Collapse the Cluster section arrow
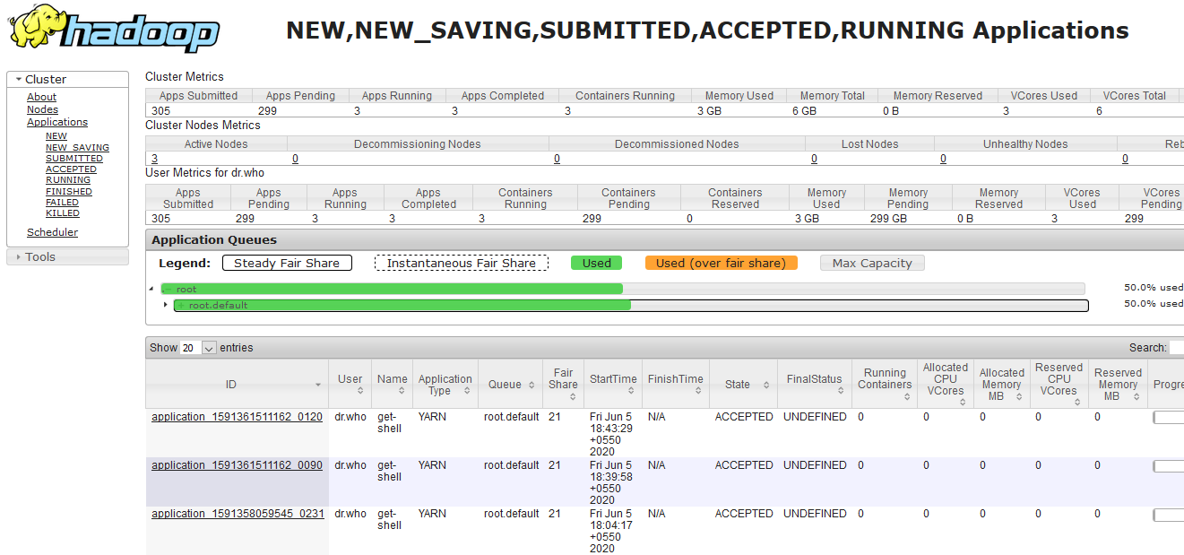Viewport: 1184px width, 555px height. coord(19,80)
